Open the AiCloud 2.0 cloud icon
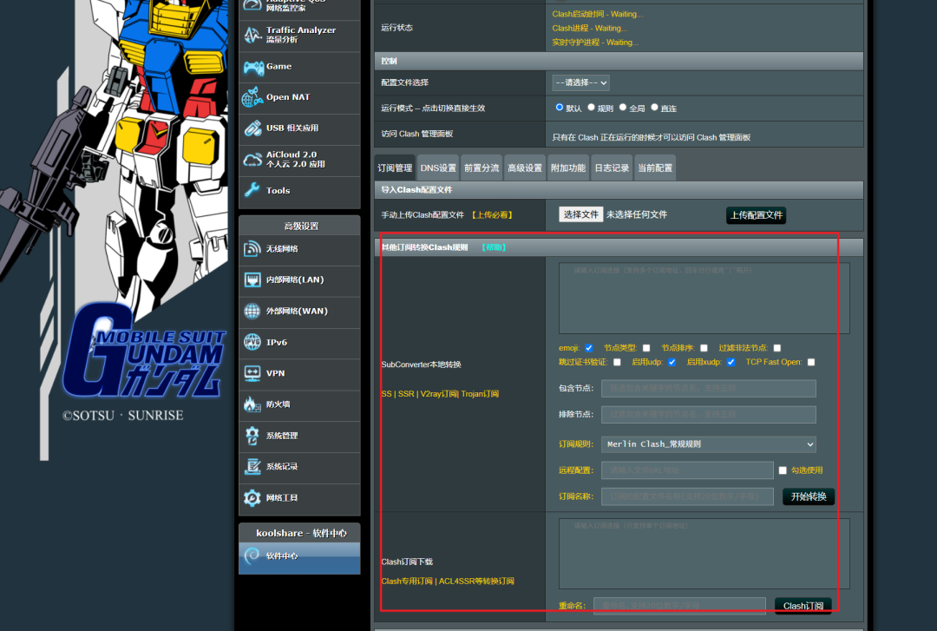The height and width of the screenshot is (631, 937). click(x=252, y=160)
